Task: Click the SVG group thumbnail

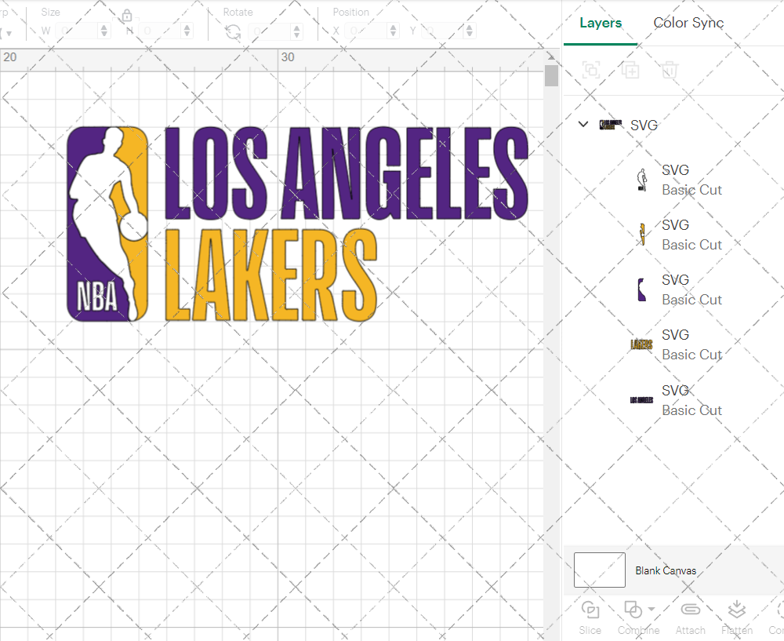Action: click(x=611, y=125)
